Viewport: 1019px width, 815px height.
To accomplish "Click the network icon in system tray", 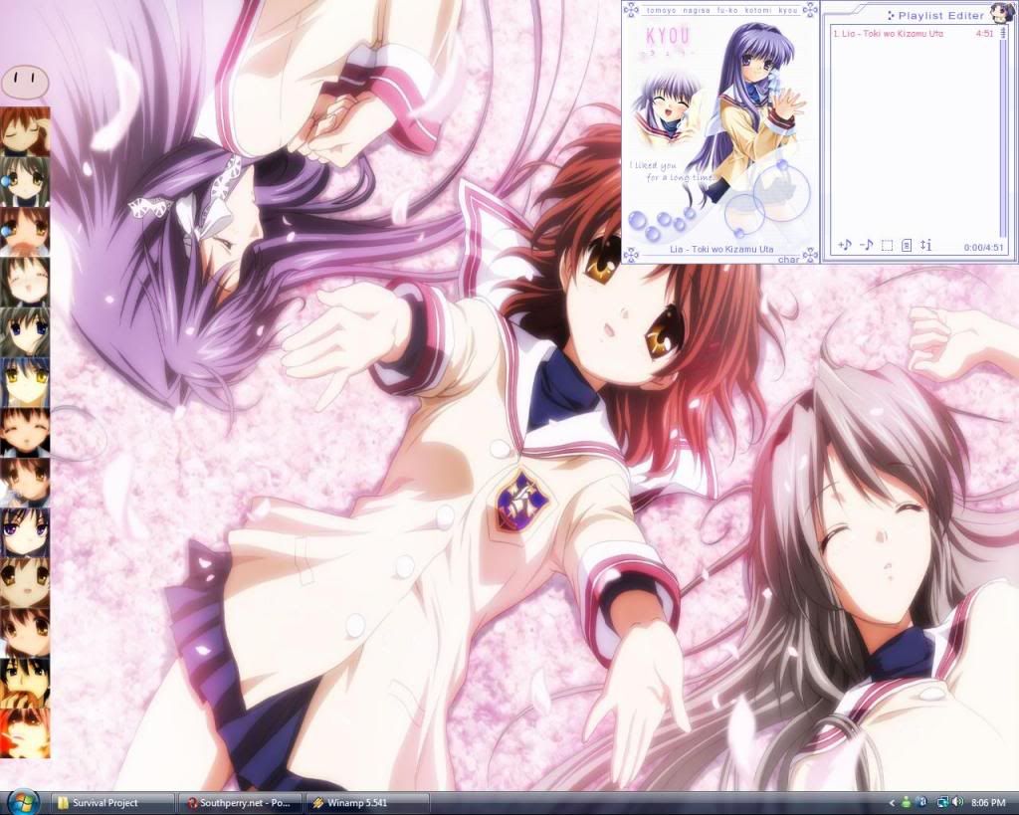I will [942, 803].
